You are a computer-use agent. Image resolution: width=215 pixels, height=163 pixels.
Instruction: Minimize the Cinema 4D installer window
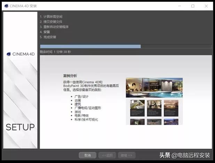pyautogui.click(x=180, y=6)
